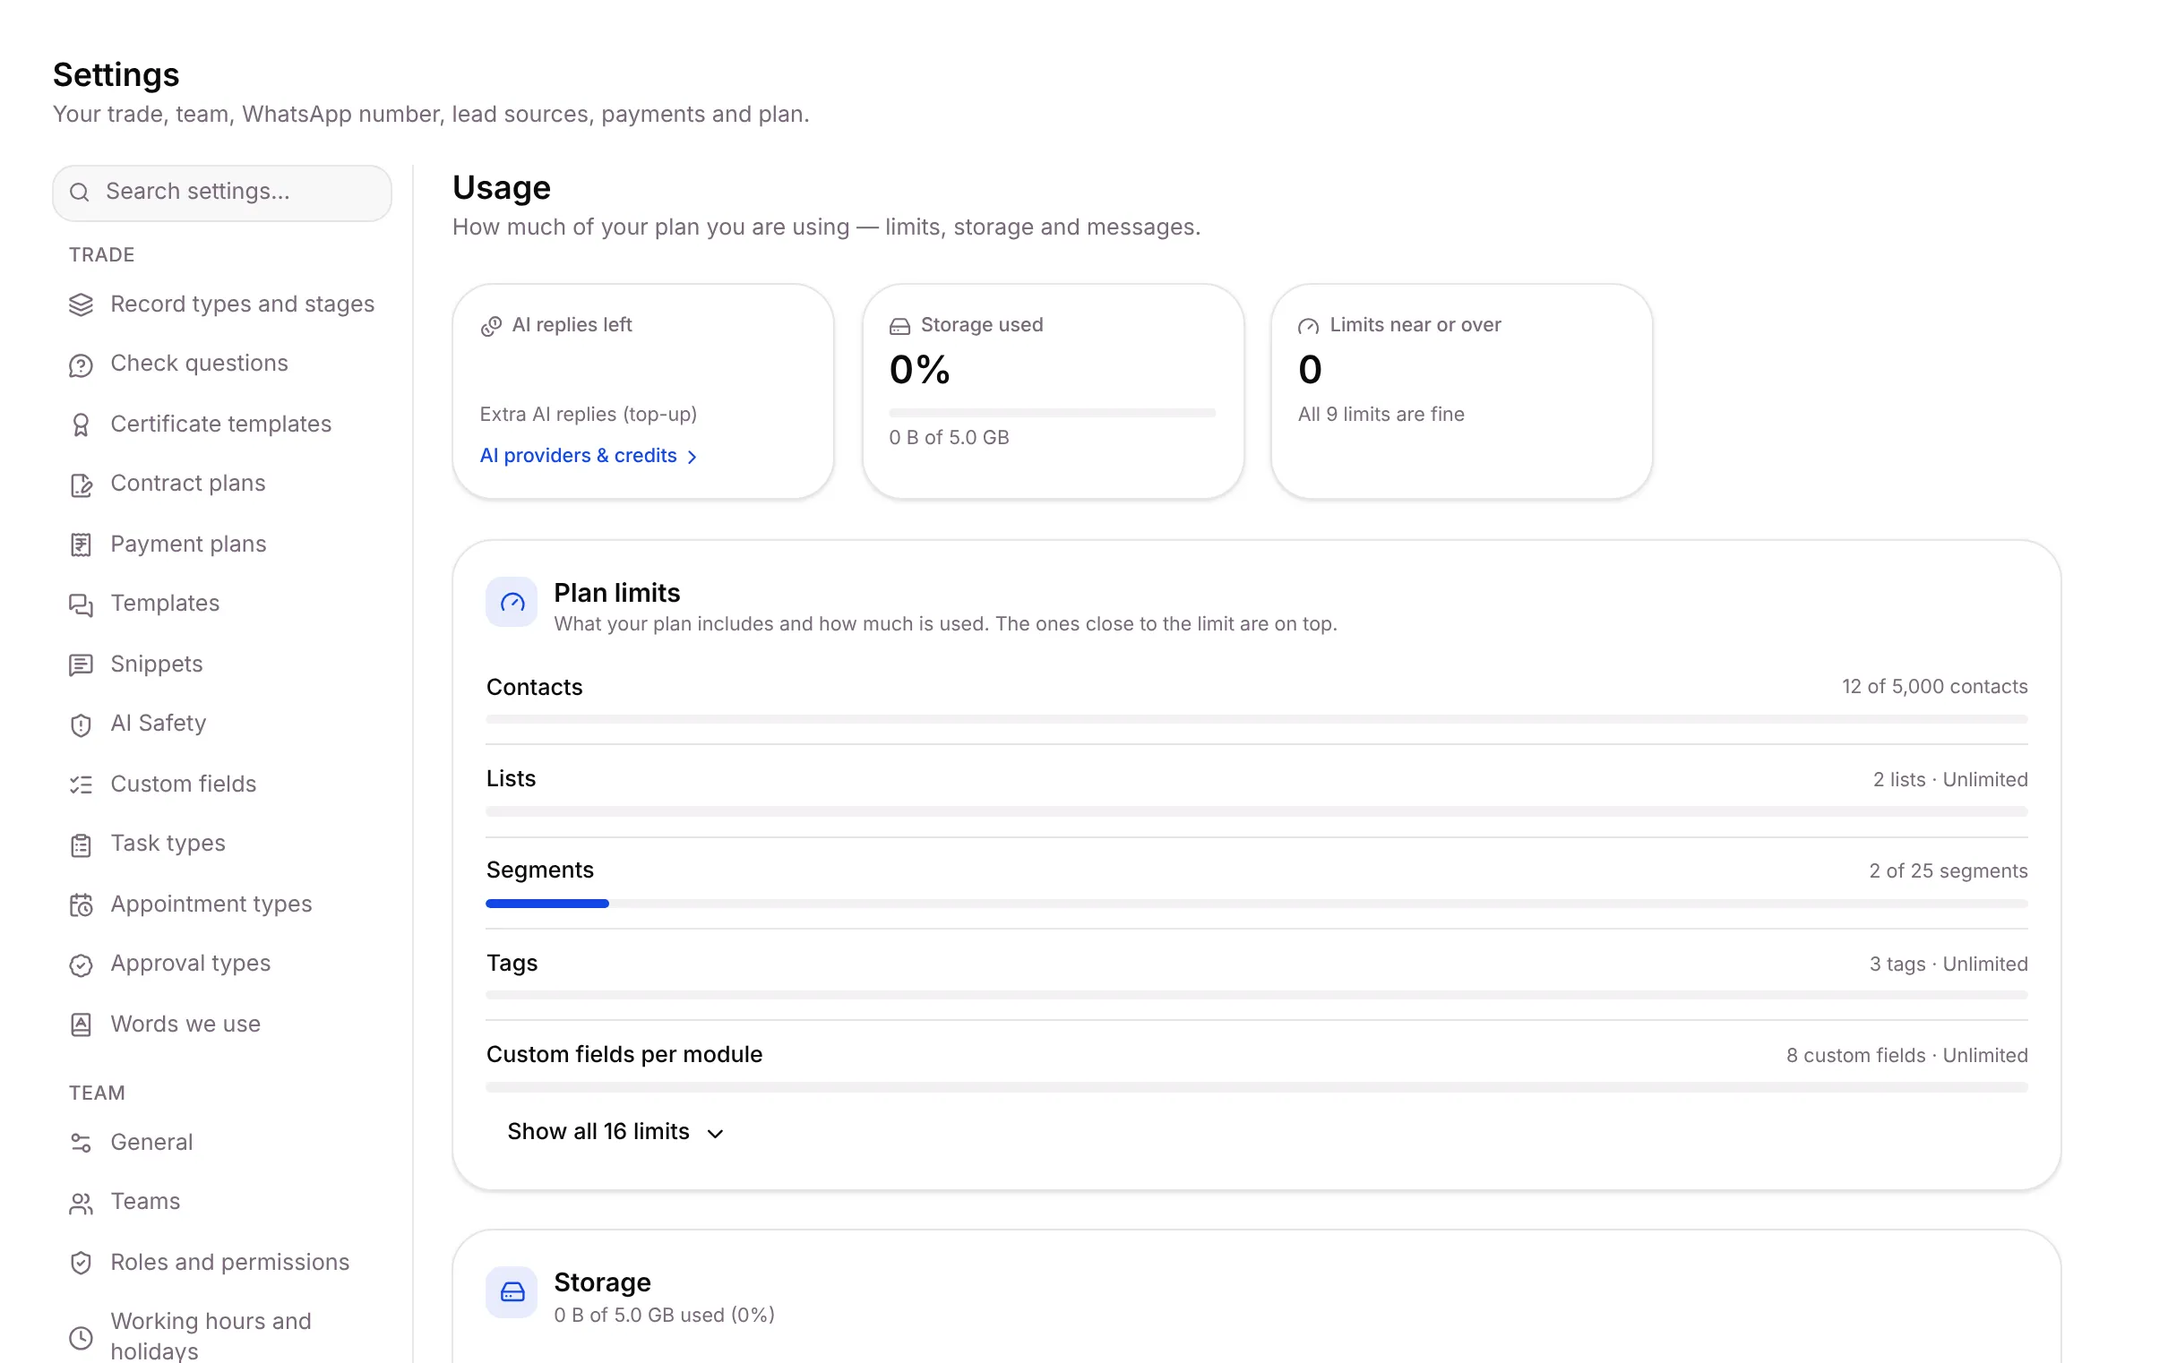Open Working hours and holidays settings
2168x1363 pixels.
tap(222, 1336)
